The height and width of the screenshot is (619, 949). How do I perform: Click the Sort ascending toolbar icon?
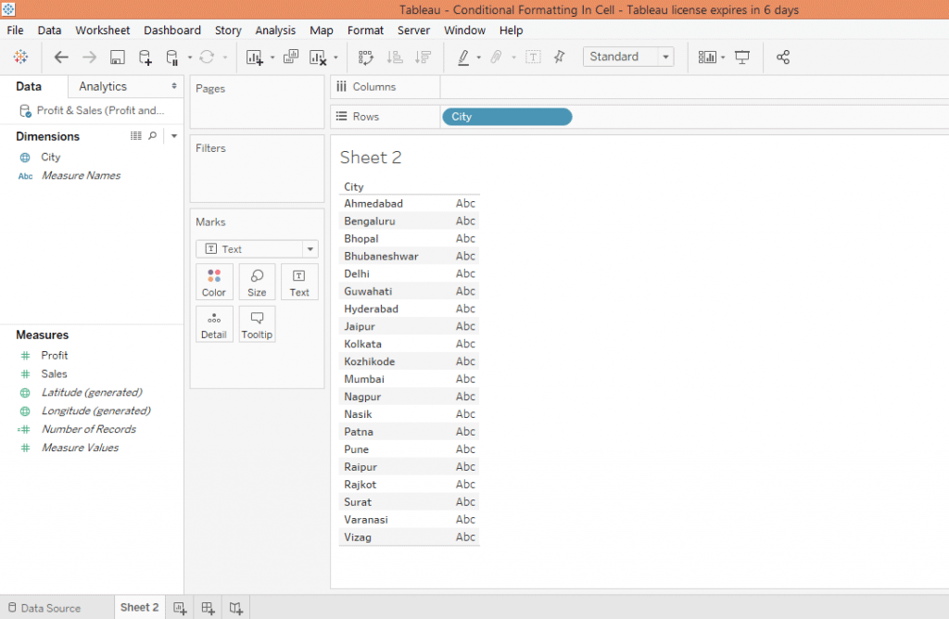point(394,57)
